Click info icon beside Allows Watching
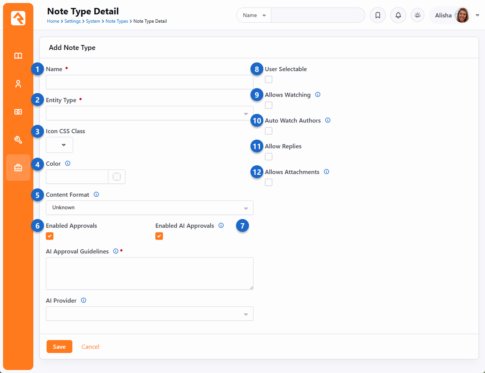 [x=318, y=95]
